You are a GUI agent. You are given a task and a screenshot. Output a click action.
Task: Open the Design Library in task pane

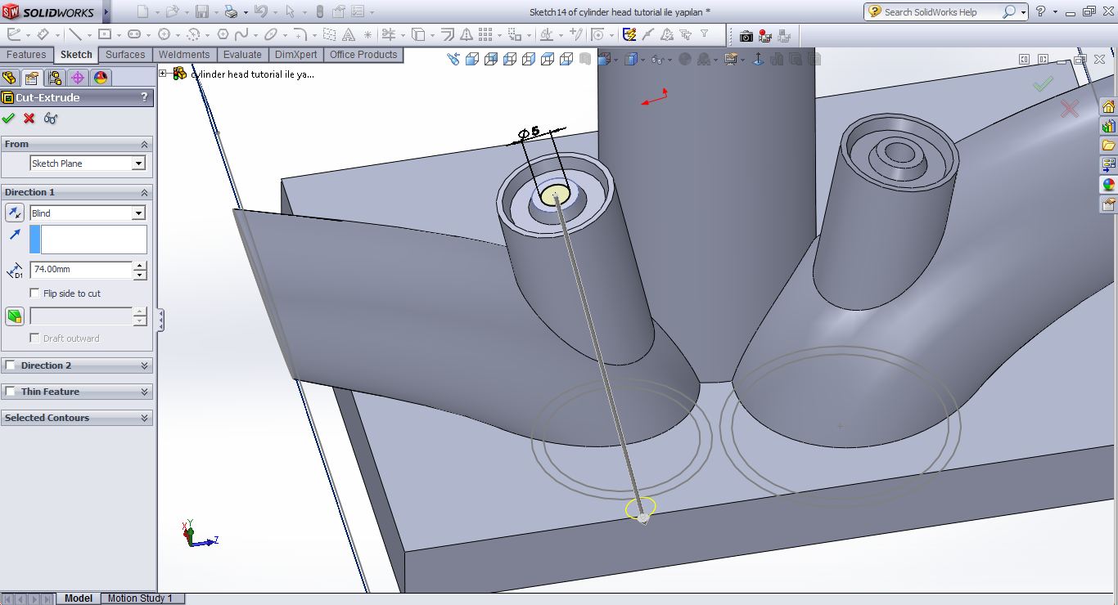coord(1108,127)
